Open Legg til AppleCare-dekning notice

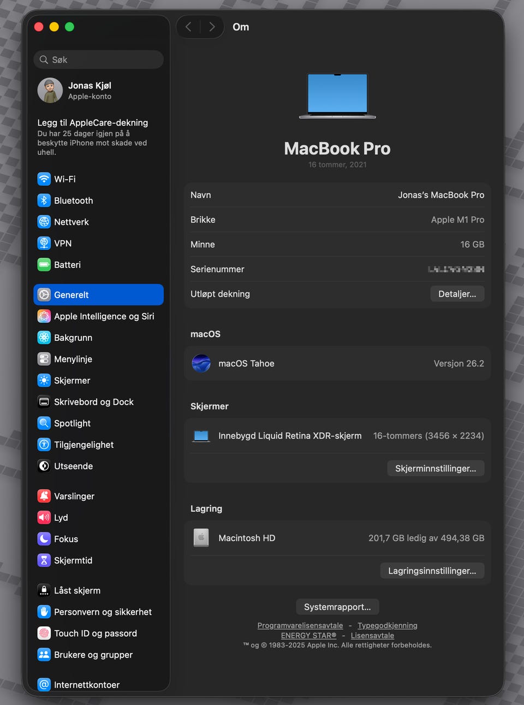[99, 137]
